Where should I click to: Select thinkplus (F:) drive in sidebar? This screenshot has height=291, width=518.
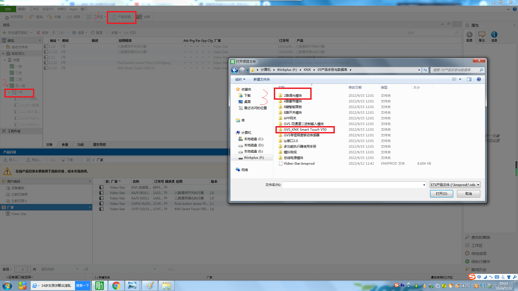254,158
